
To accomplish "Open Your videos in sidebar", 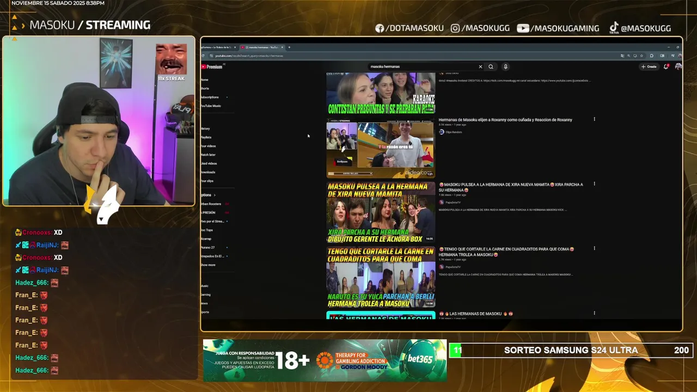I will pyautogui.click(x=209, y=146).
